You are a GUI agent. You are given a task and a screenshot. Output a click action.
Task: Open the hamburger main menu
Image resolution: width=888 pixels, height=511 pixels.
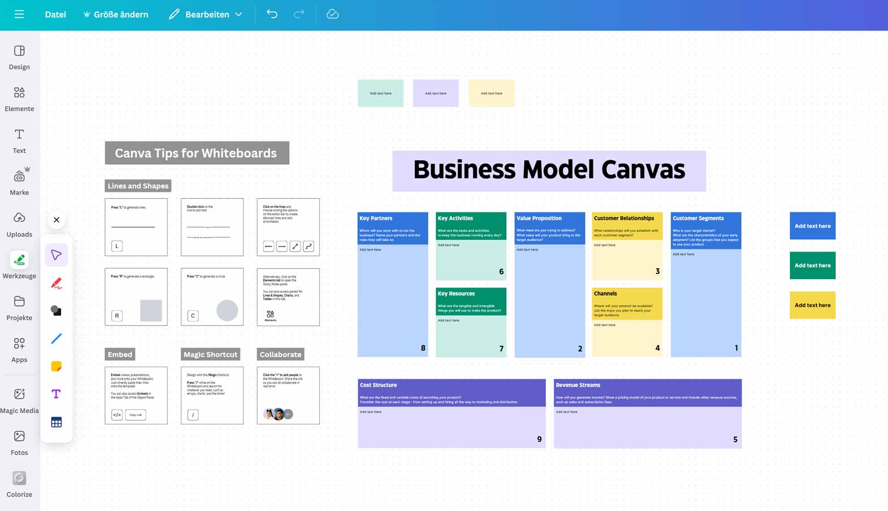(19, 14)
